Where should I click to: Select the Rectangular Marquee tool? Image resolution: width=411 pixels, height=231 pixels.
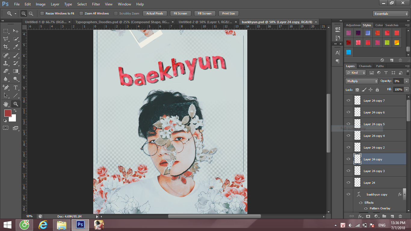(6, 31)
